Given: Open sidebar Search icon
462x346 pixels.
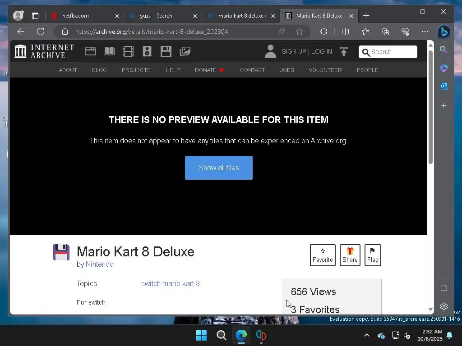Looking at the screenshot, I should 444,50.
